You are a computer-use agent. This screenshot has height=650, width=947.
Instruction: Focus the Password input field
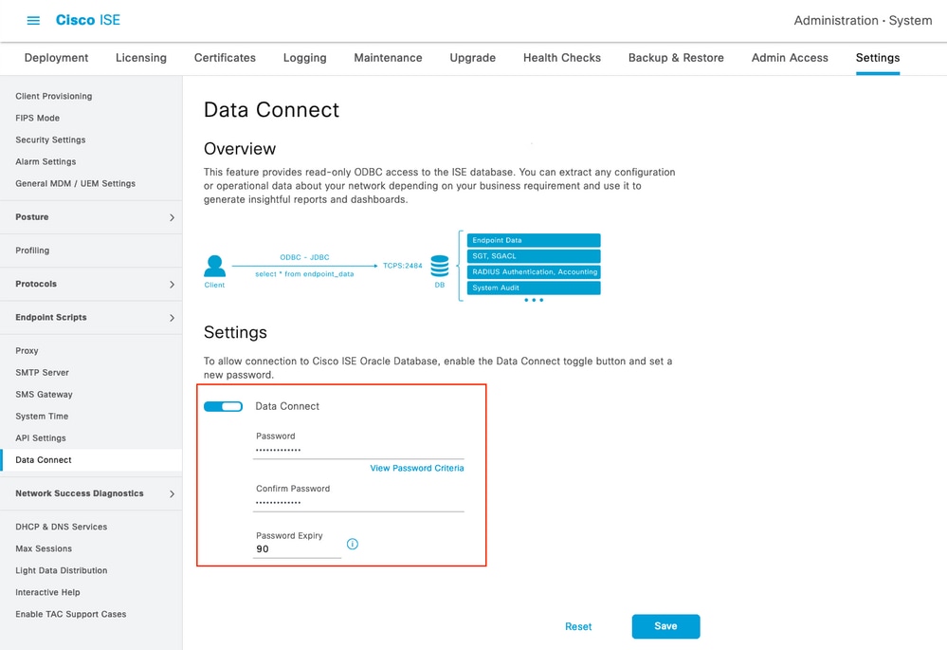point(358,451)
